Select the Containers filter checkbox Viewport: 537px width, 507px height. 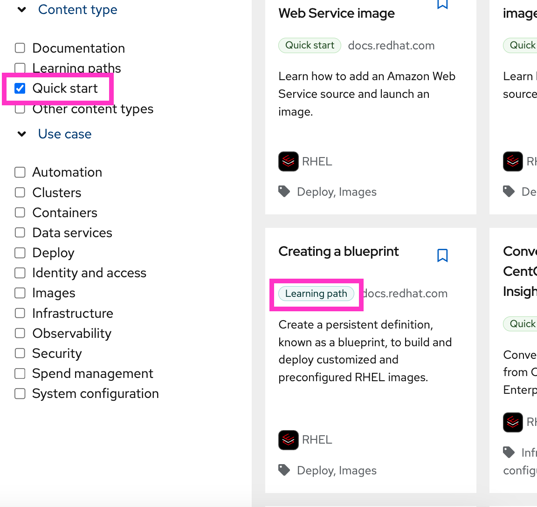click(20, 212)
